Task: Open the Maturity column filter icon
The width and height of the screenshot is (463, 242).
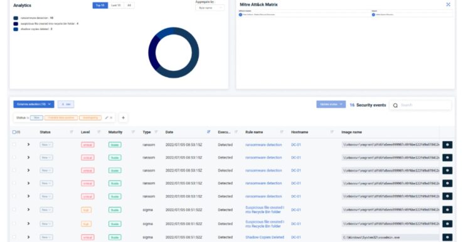Action: [133, 132]
